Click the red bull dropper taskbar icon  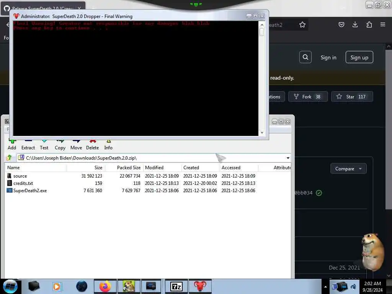200,286
